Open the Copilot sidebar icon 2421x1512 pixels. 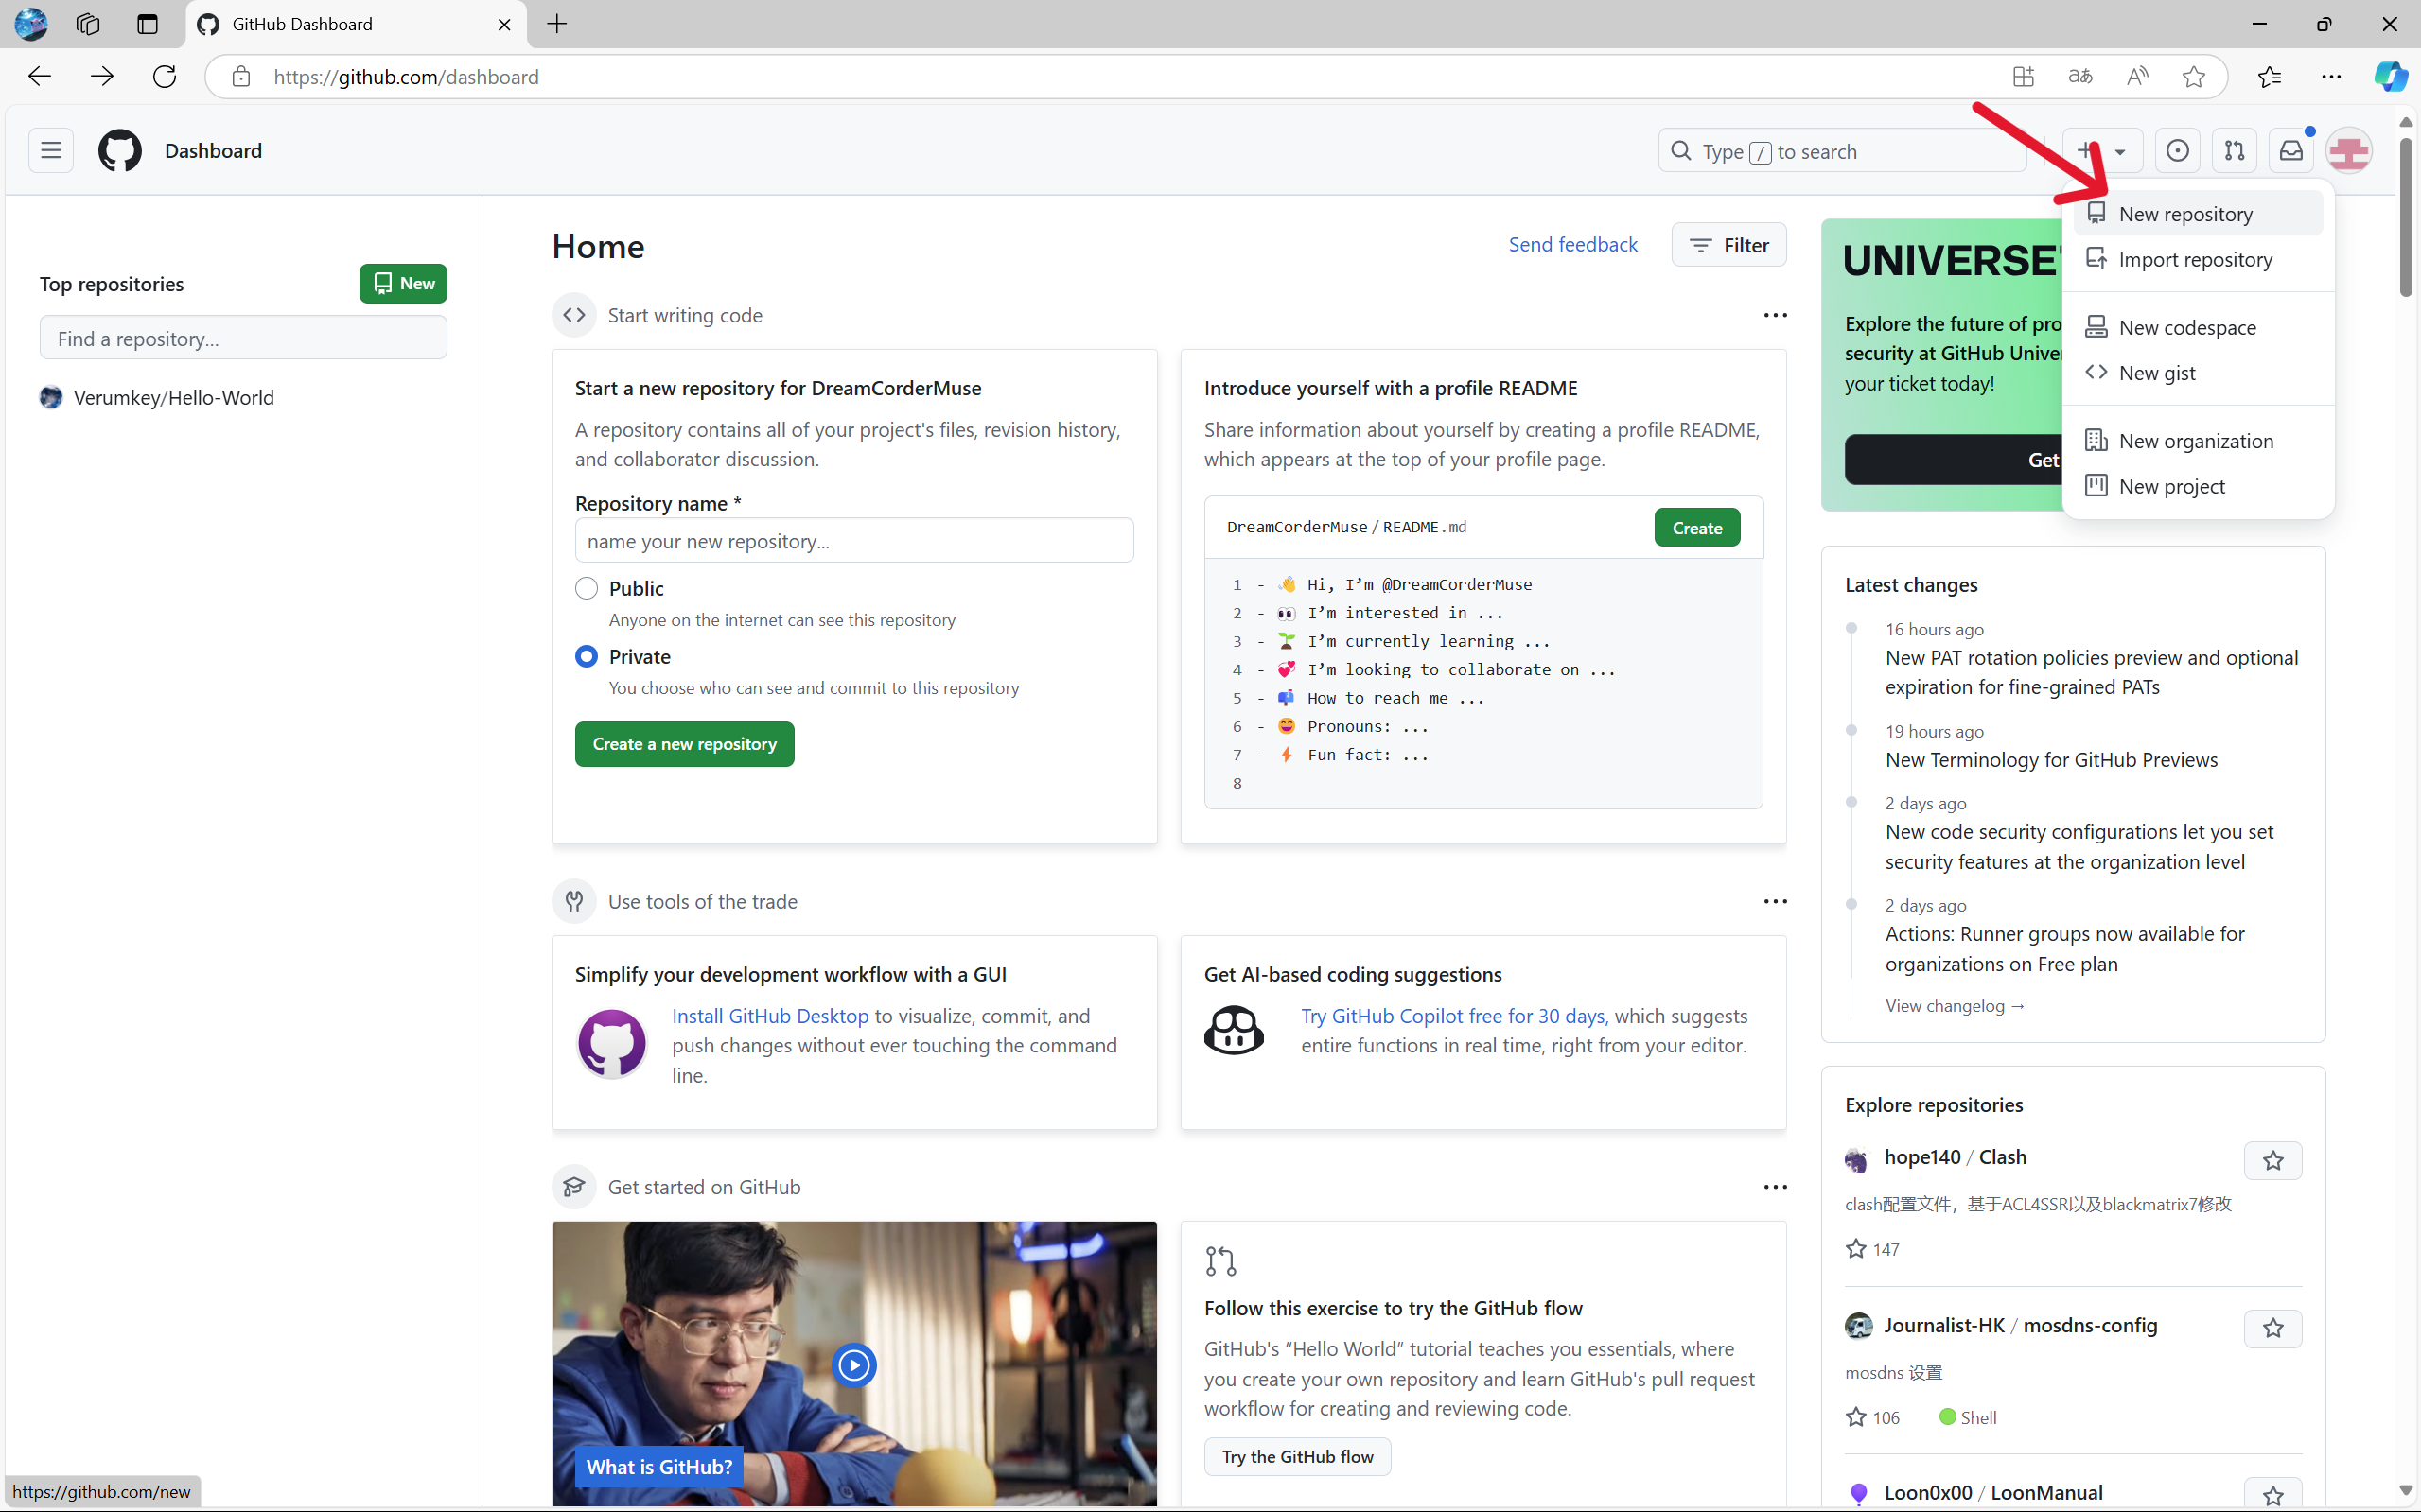[x=2390, y=77]
